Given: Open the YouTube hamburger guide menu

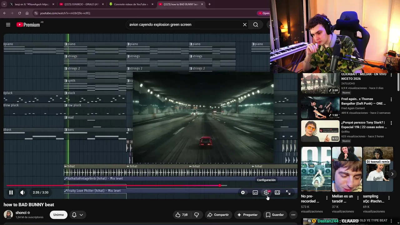Looking at the screenshot, I should pyautogui.click(x=8, y=25).
